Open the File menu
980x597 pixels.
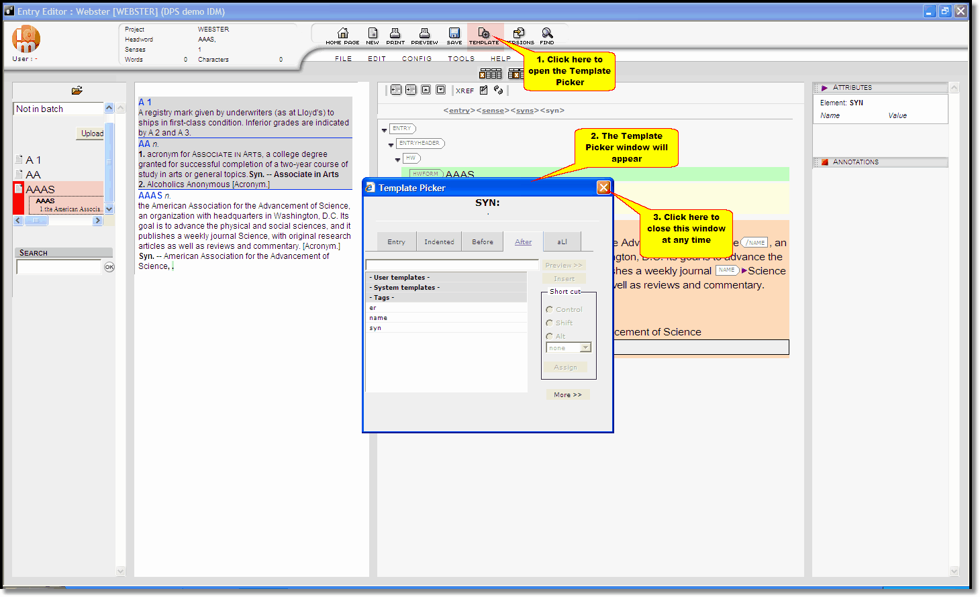344,59
